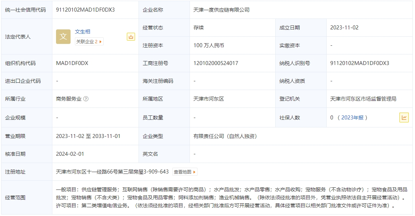Click the 员工数量 label
Screen dimensions: 415x216
coord(153,118)
